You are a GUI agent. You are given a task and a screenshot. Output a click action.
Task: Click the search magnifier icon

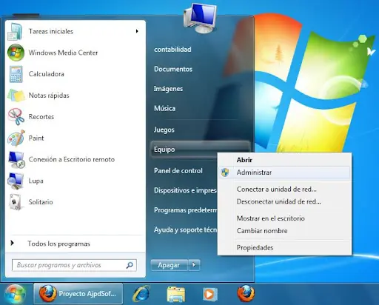click(x=130, y=265)
